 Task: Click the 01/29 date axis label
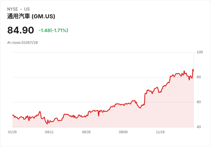[12, 132]
